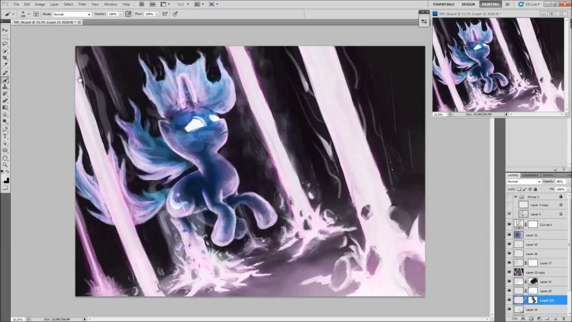Hide Layer 13 copy
Image resolution: width=572 pixels, height=322 pixels.
[509, 272]
